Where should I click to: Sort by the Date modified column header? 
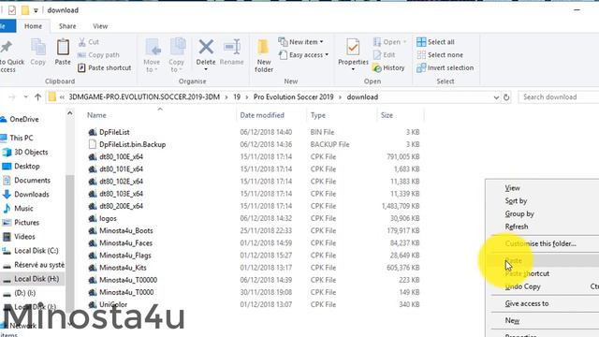click(262, 115)
